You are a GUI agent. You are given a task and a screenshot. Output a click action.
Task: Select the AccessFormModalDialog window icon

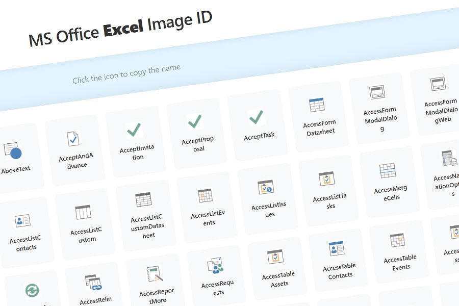click(x=377, y=92)
